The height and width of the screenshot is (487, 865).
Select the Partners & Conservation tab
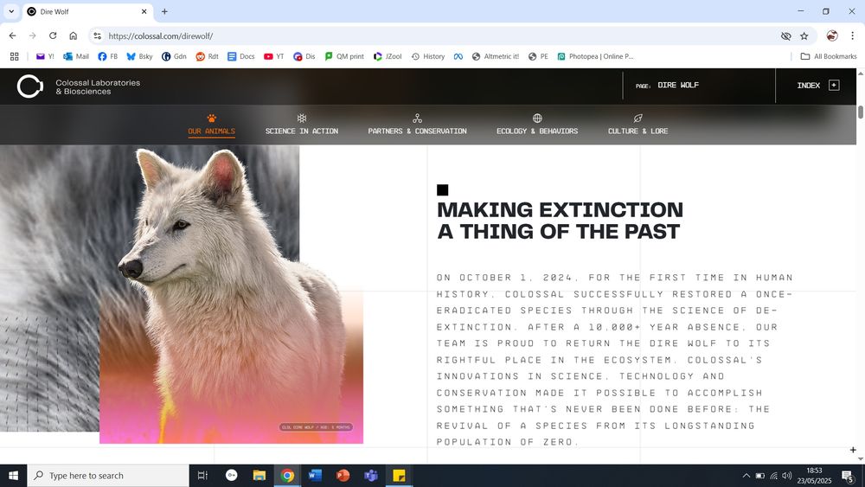[x=417, y=125]
